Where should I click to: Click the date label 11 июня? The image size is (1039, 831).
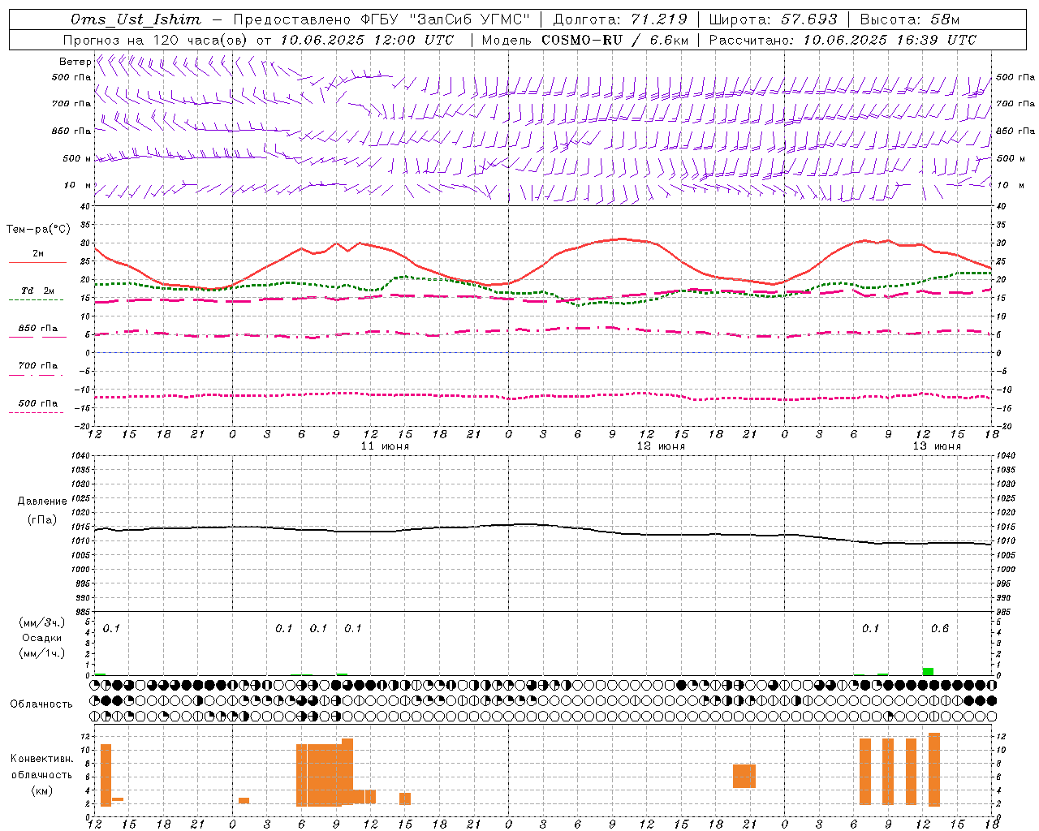pyautogui.click(x=385, y=446)
